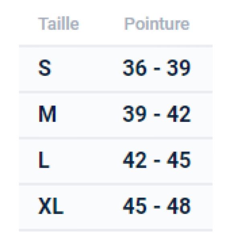Click number 42 starting the L row
241x241 pixels.
[x=135, y=160]
